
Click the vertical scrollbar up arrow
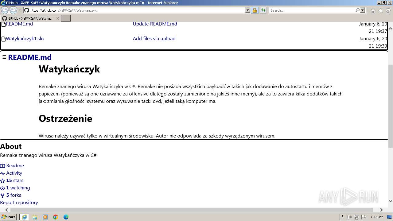pos(391,29)
